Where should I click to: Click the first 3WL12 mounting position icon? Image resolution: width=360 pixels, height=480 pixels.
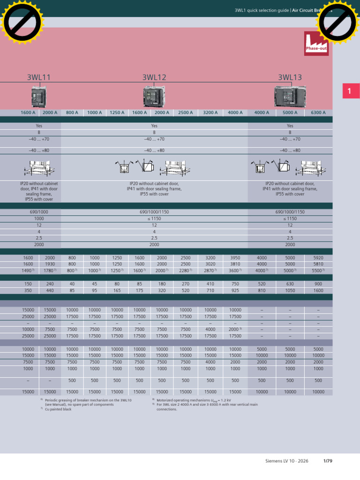coord(124,167)
